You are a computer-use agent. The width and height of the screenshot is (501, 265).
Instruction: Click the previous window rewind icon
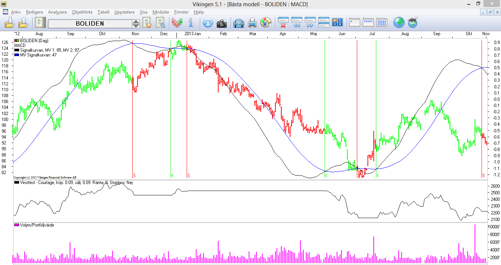297,23
